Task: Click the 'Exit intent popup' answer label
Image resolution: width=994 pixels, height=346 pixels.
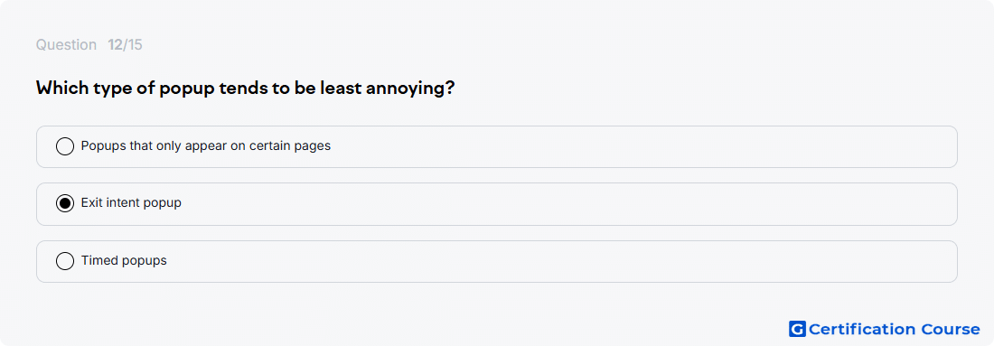Action: [x=131, y=203]
